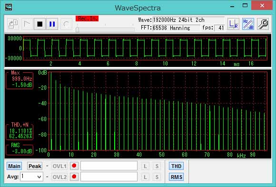Click the OVL2 text input field
276x187 pixels.
click(x=109, y=177)
